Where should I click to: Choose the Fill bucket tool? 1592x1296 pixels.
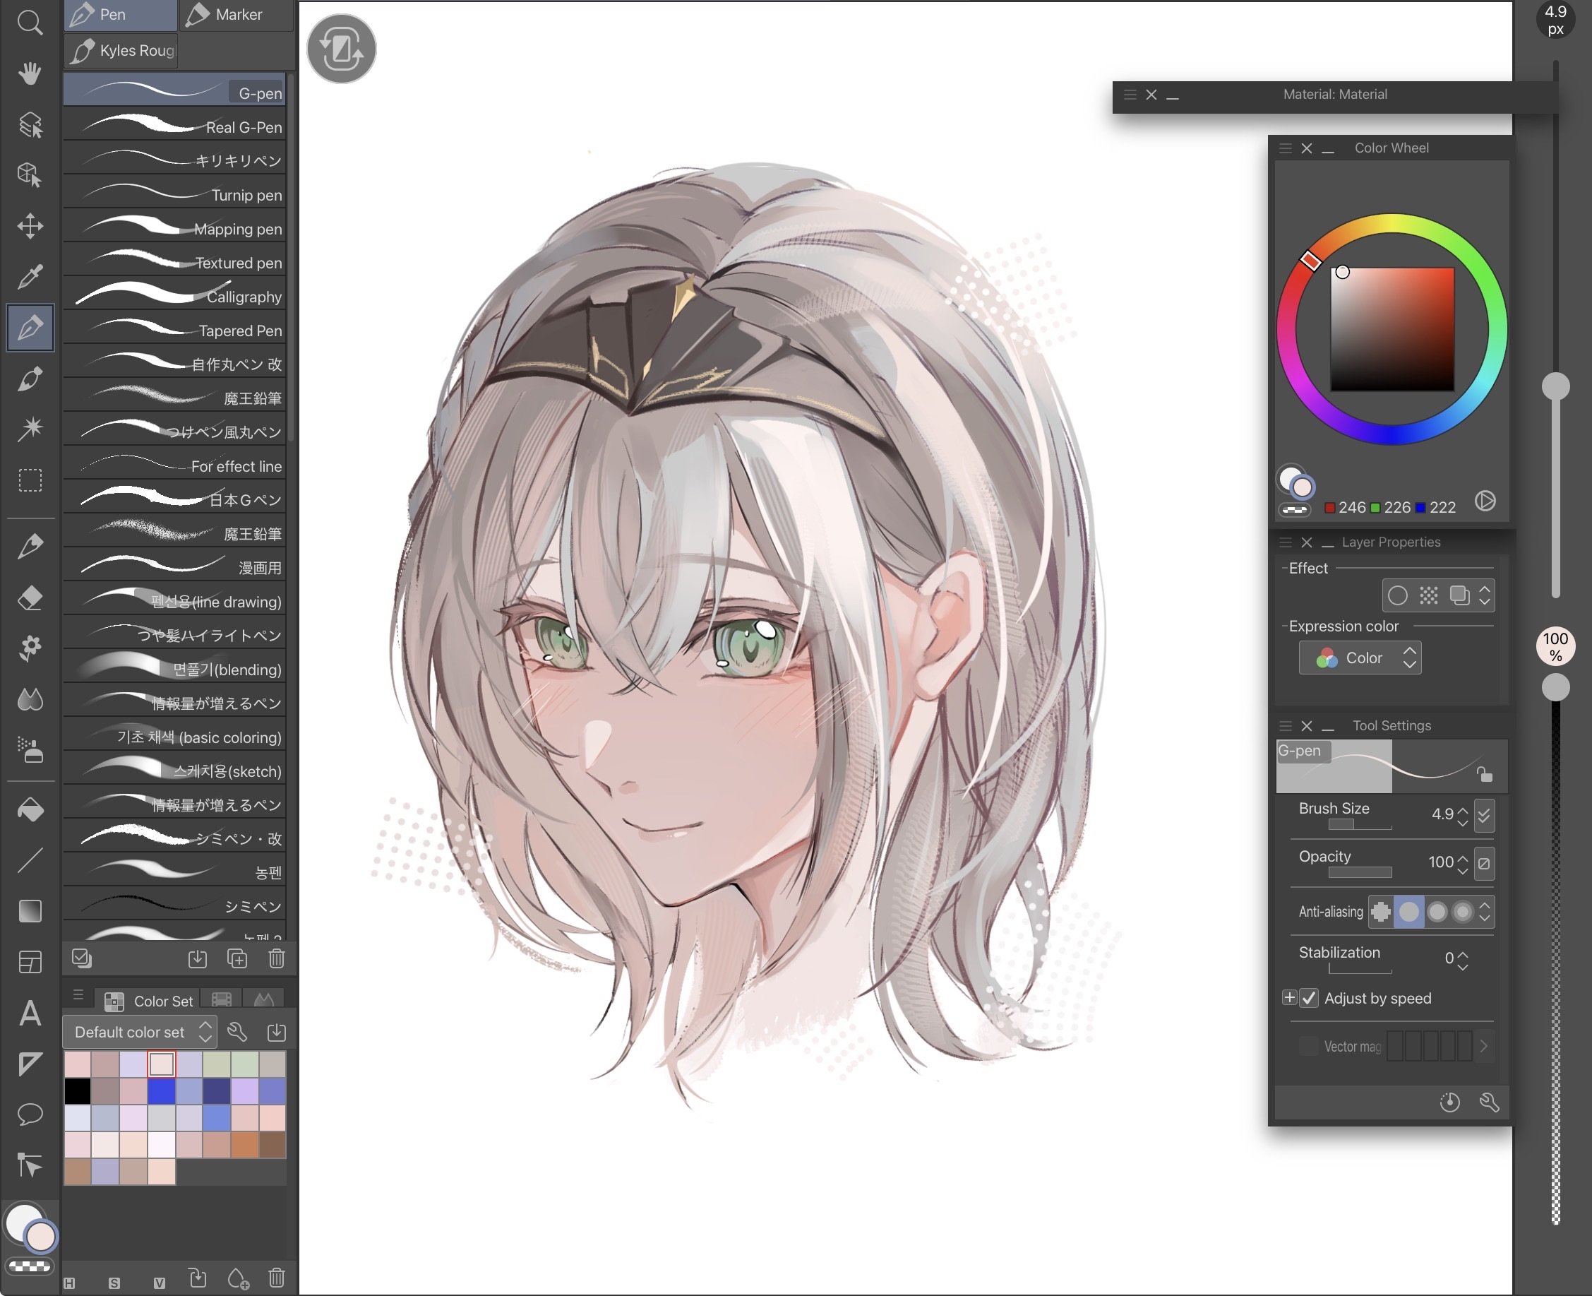pos(30,810)
